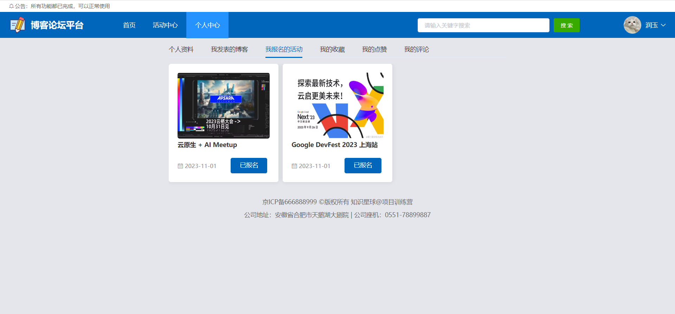Screen dimensions: 675x314
Task: Click the blog forum platform logo icon
Action: pyautogui.click(x=17, y=25)
